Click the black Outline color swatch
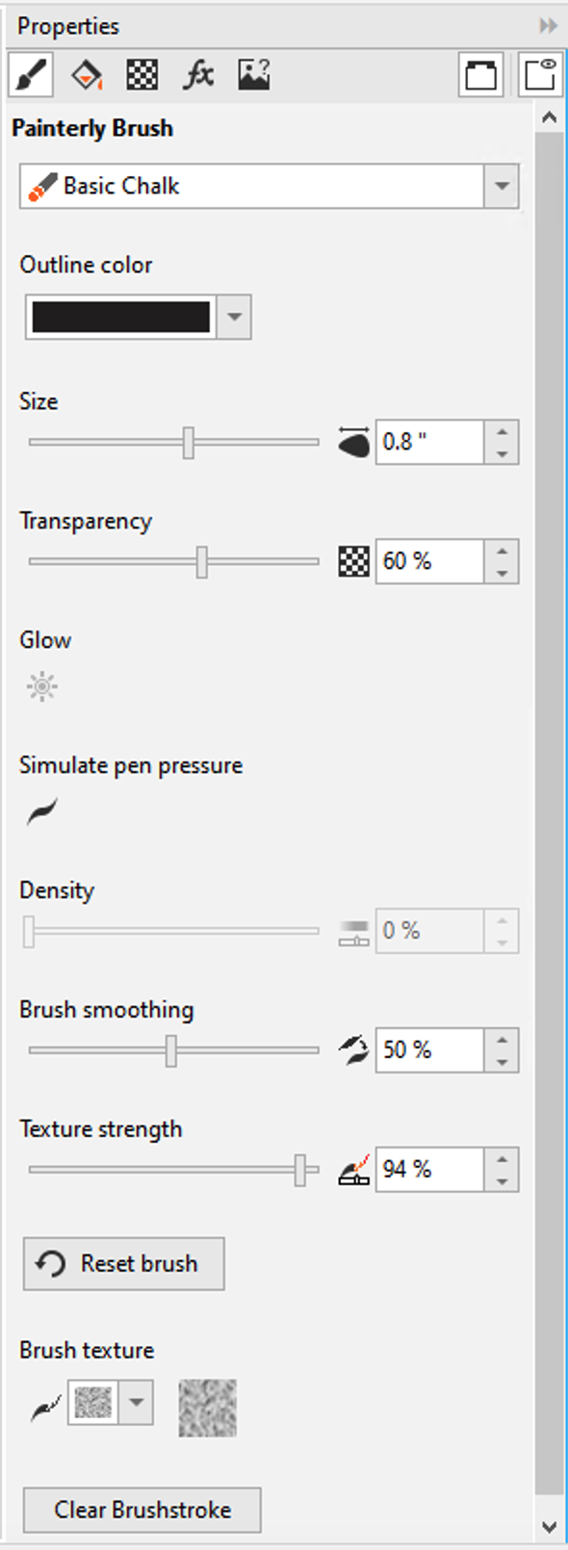 [121, 317]
